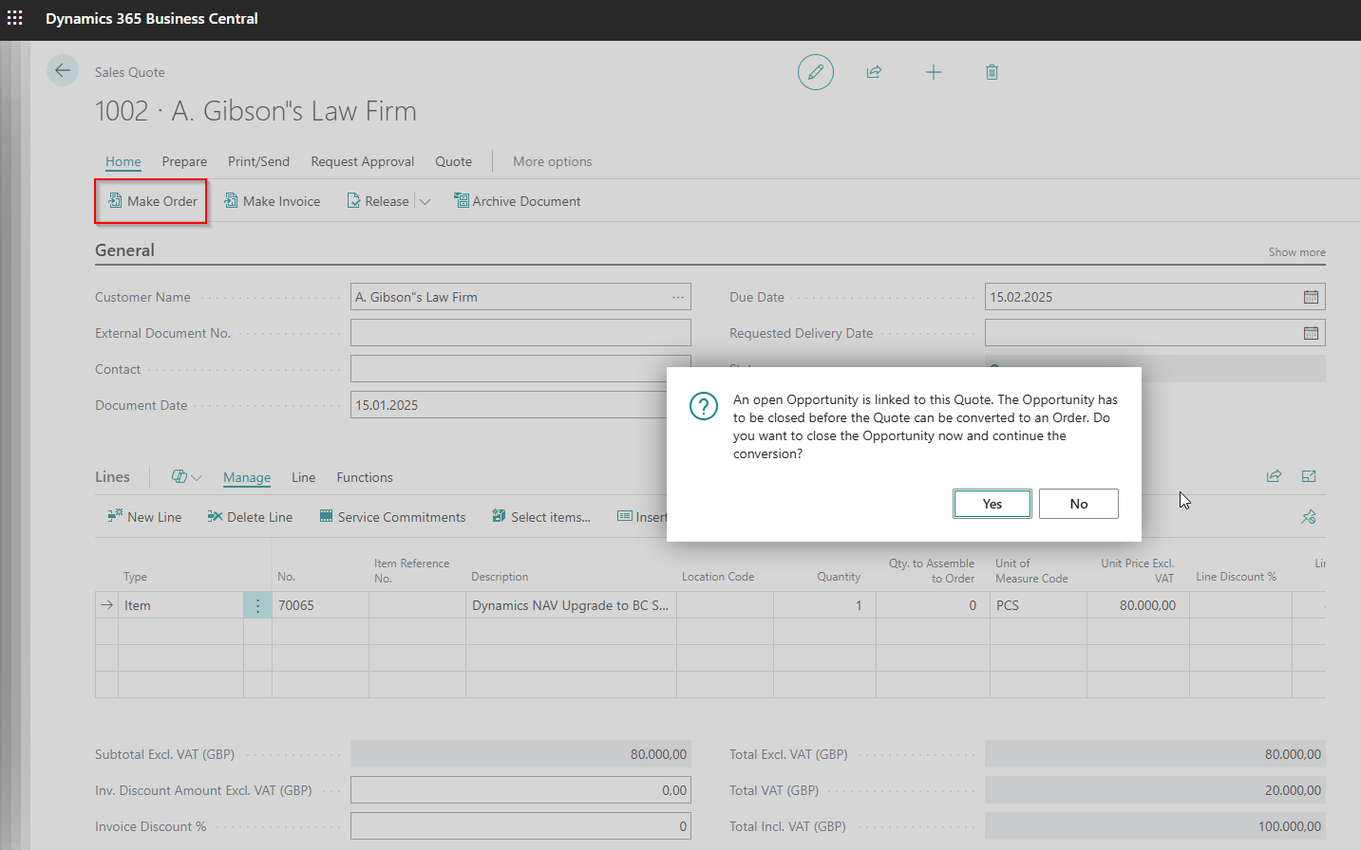Click No in the dialog

[x=1078, y=504]
